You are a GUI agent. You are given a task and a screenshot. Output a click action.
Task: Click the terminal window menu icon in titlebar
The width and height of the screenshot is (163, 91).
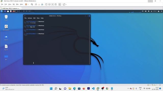(25, 16)
